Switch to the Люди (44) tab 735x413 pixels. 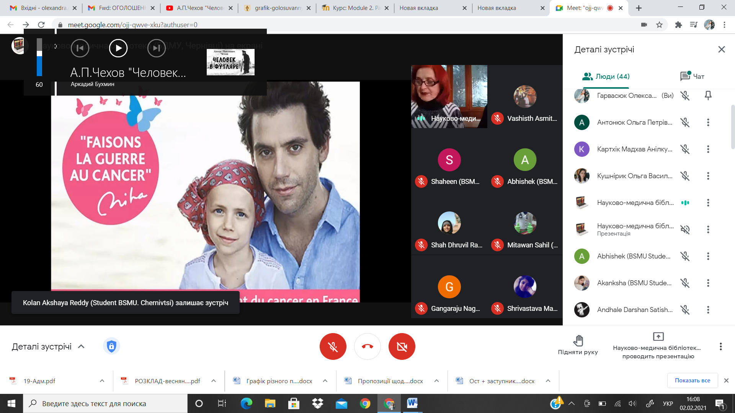click(606, 76)
